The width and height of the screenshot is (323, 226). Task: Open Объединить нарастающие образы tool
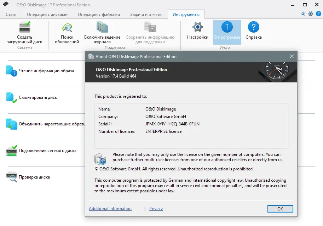click(50, 124)
